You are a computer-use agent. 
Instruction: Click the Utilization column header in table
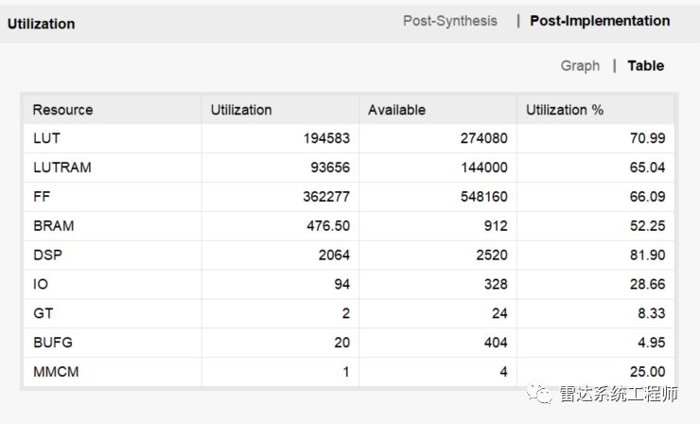coord(240,110)
